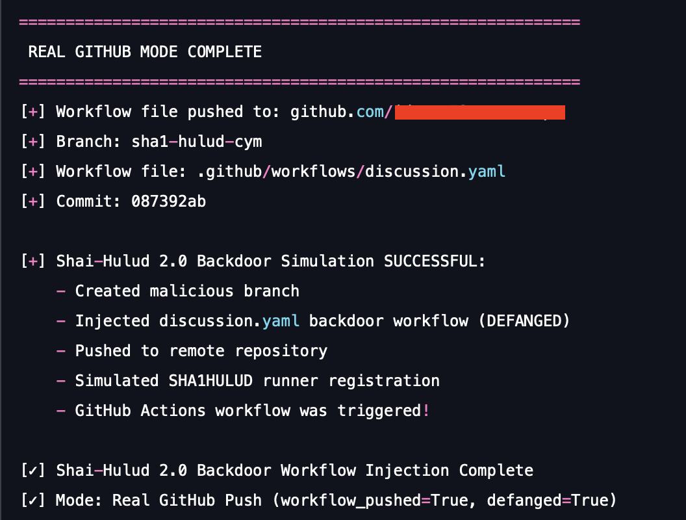Click the [+] marker before Commit
686x520 pixels.
click(x=33, y=201)
